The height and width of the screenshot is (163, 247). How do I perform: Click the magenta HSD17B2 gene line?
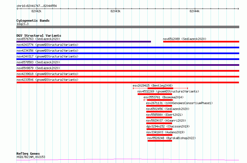point(128,160)
